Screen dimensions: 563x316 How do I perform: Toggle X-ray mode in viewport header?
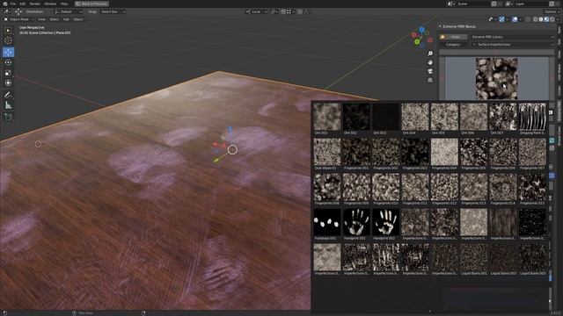(528, 19)
